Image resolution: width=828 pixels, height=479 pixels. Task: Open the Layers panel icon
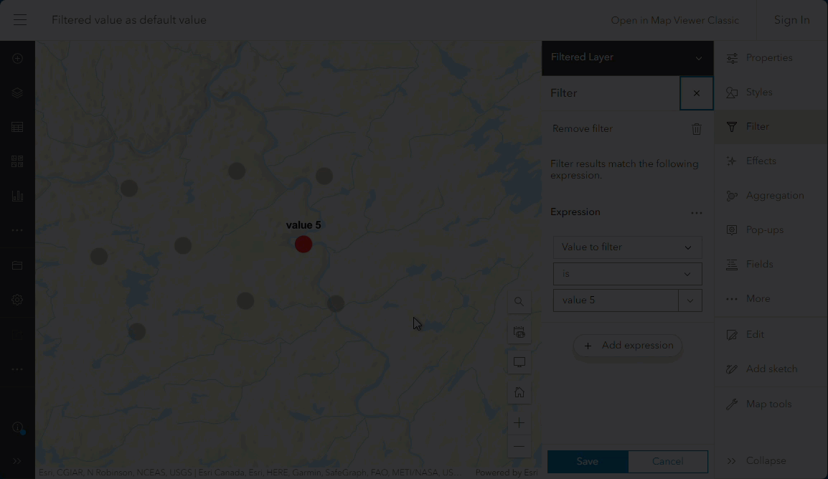pyautogui.click(x=17, y=93)
